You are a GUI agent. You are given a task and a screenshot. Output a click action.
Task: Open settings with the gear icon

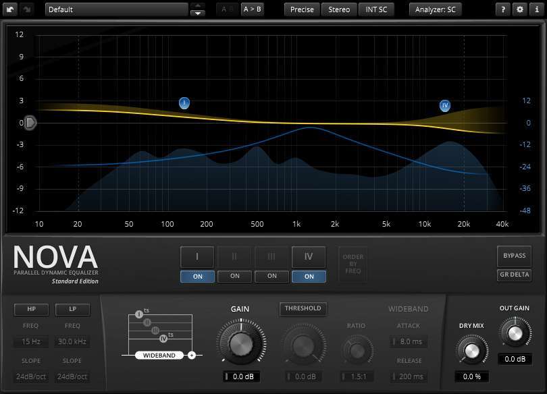(519, 9)
